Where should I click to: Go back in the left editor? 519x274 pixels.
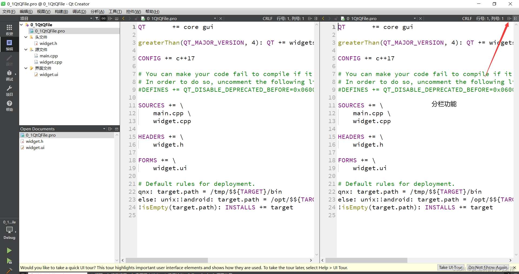[124, 18]
